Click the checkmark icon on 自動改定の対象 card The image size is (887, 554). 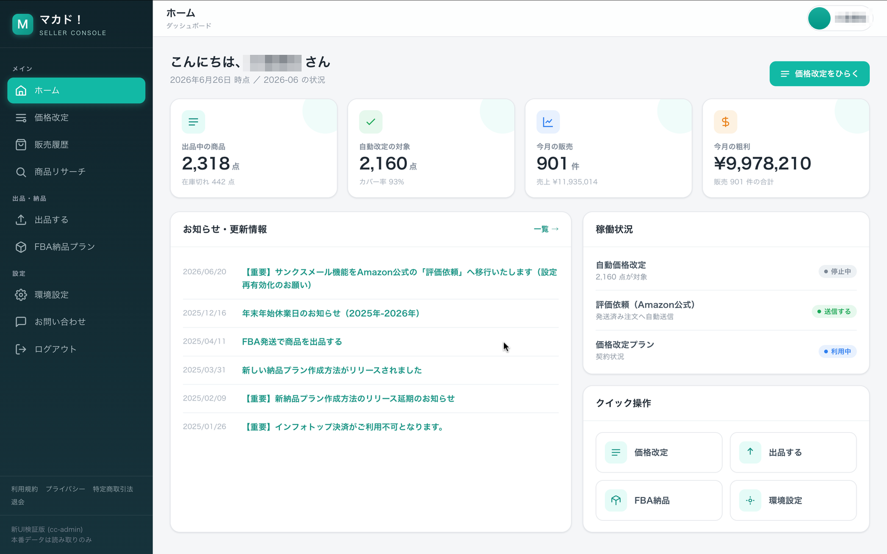pos(371,122)
